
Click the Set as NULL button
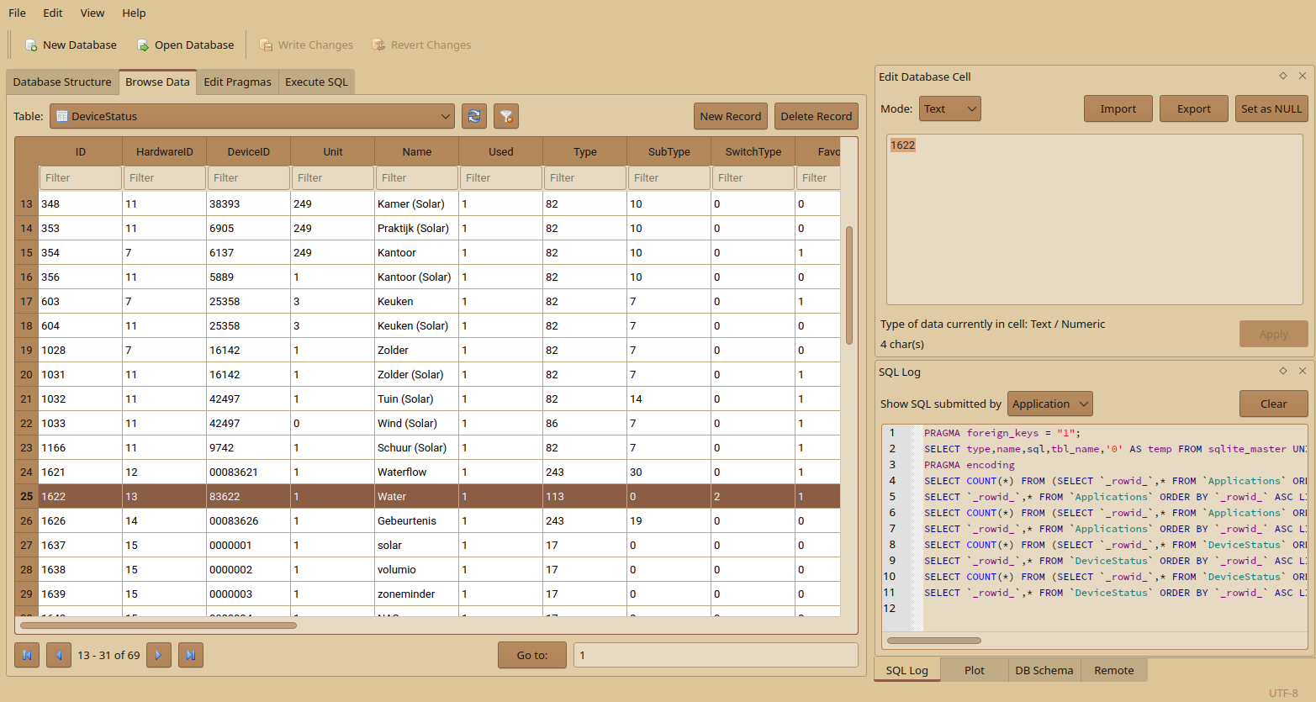[x=1271, y=108]
